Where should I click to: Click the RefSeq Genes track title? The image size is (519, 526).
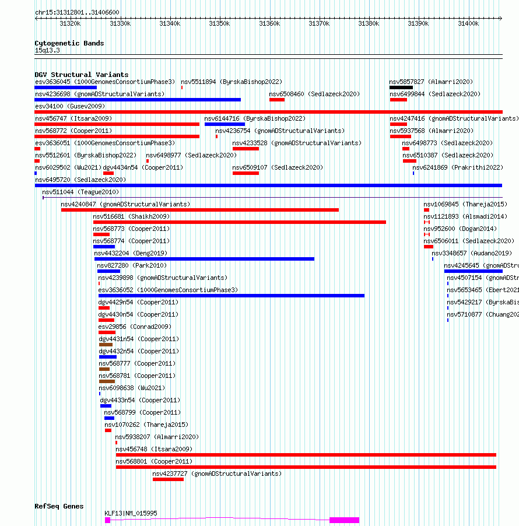point(59,506)
